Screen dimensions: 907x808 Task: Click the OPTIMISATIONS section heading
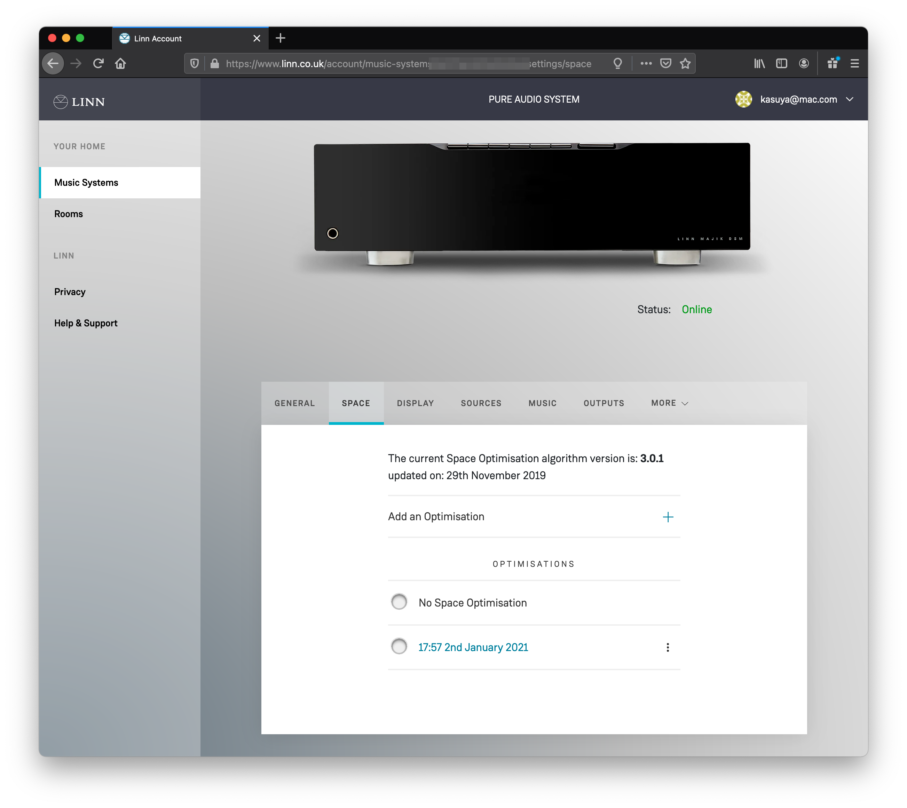[x=534, y=564]
